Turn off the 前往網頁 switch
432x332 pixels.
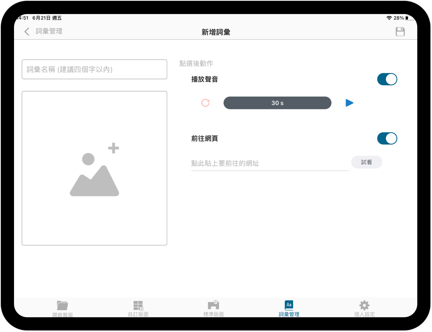[x=387, y=138]
